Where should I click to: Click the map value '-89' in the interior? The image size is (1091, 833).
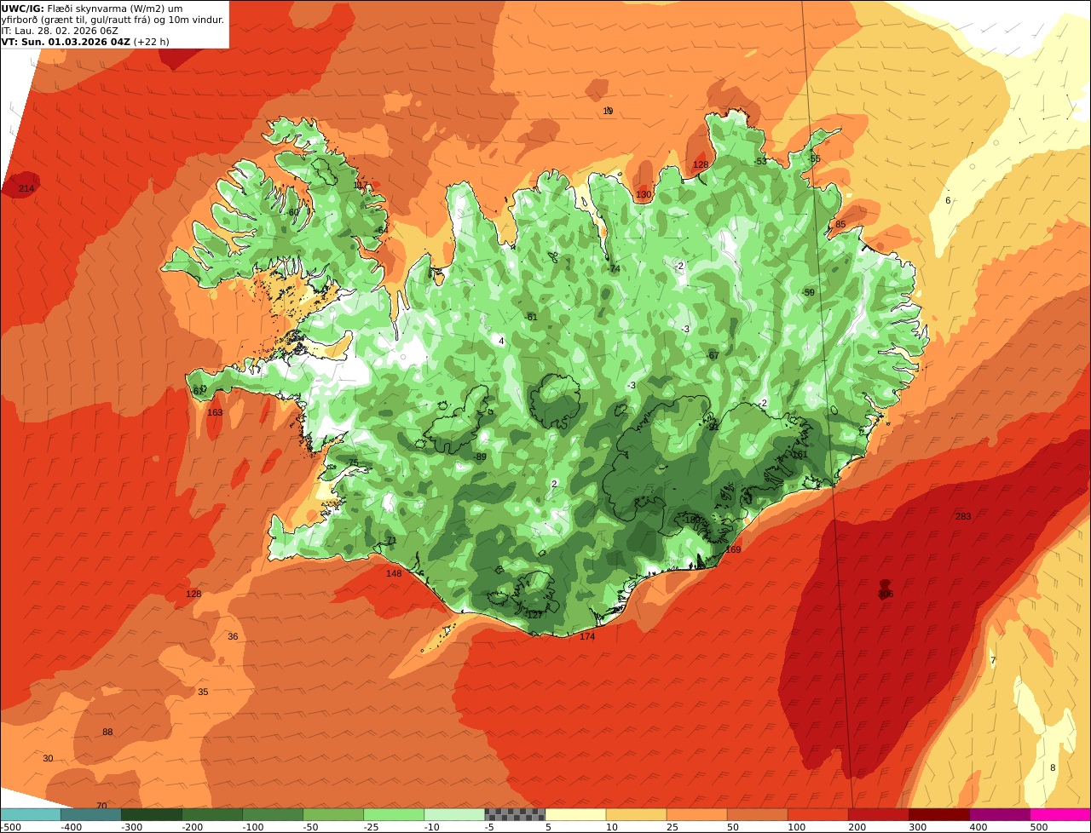[x=480, y=457]
